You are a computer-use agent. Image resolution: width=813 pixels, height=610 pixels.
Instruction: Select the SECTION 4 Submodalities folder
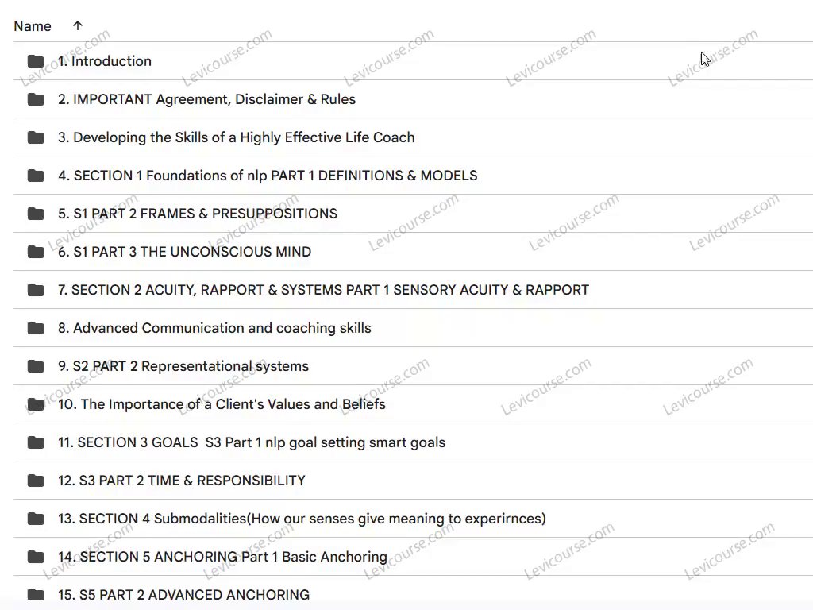pos(302,519)
